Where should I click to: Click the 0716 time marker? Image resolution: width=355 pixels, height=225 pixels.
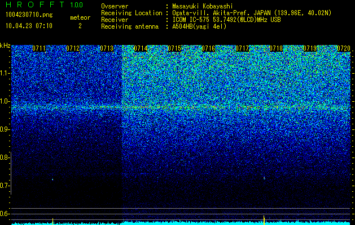tap(208, 48)
